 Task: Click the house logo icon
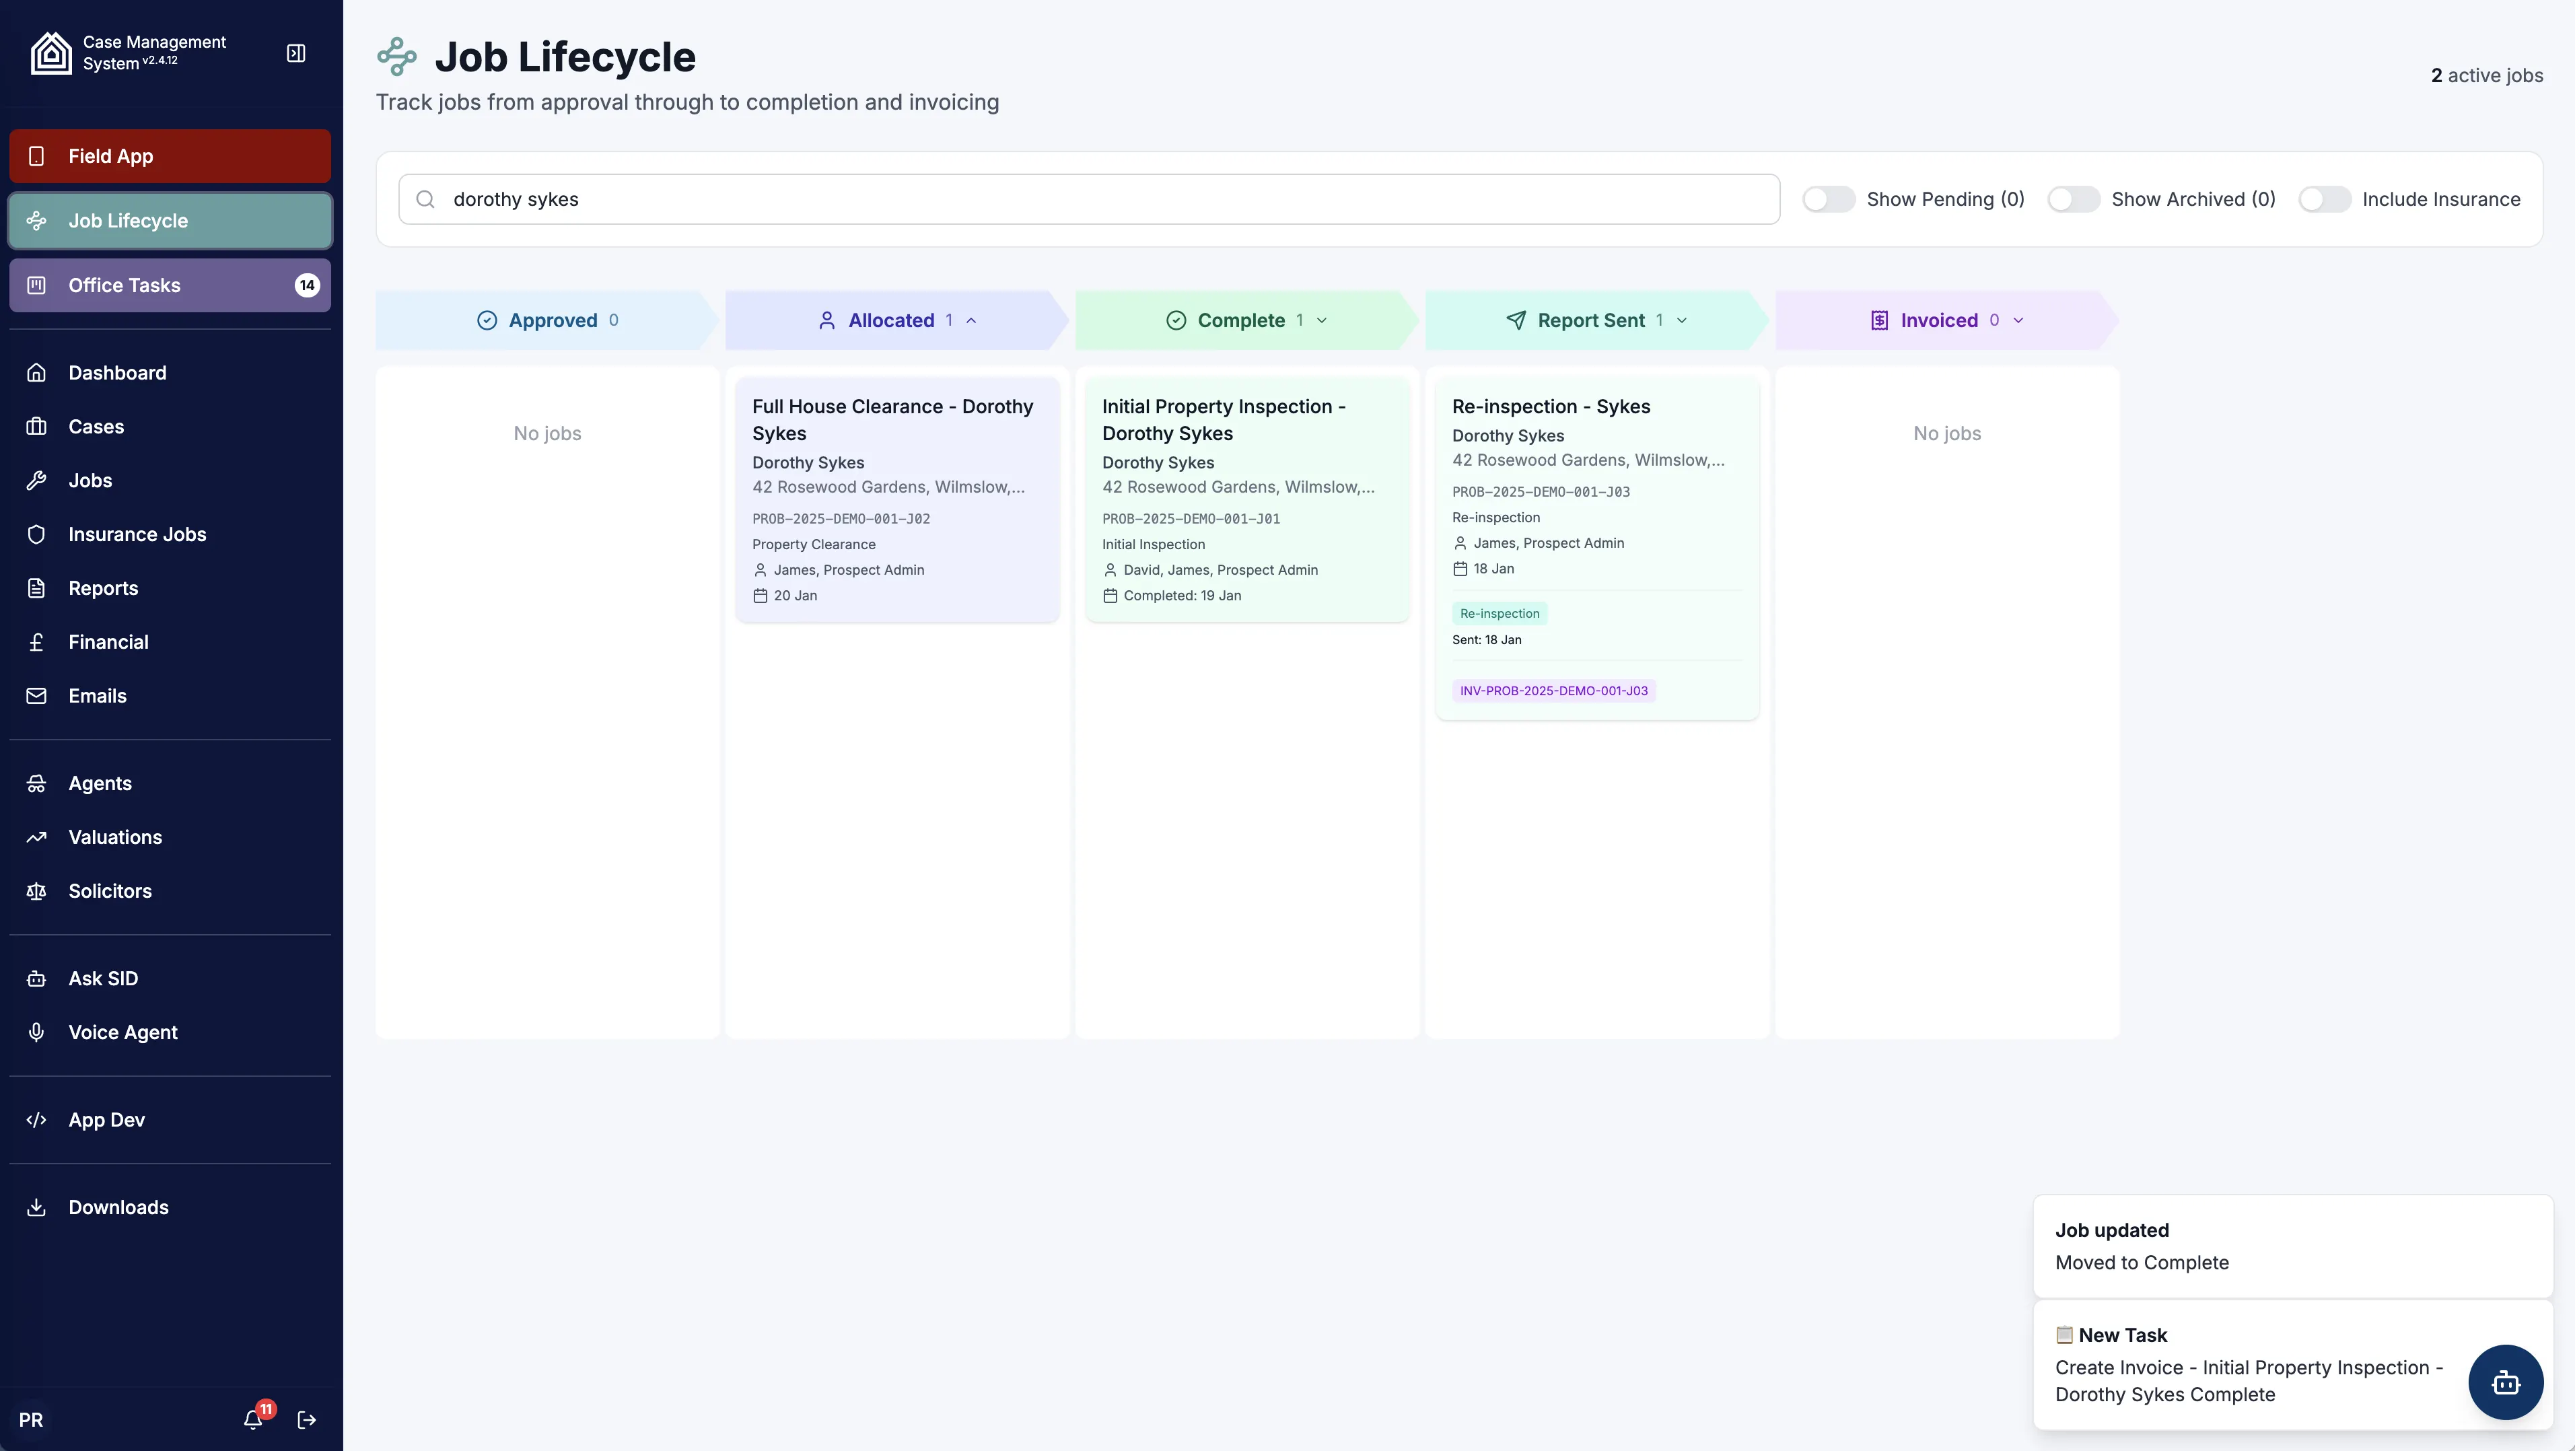(x=51, y=53)
